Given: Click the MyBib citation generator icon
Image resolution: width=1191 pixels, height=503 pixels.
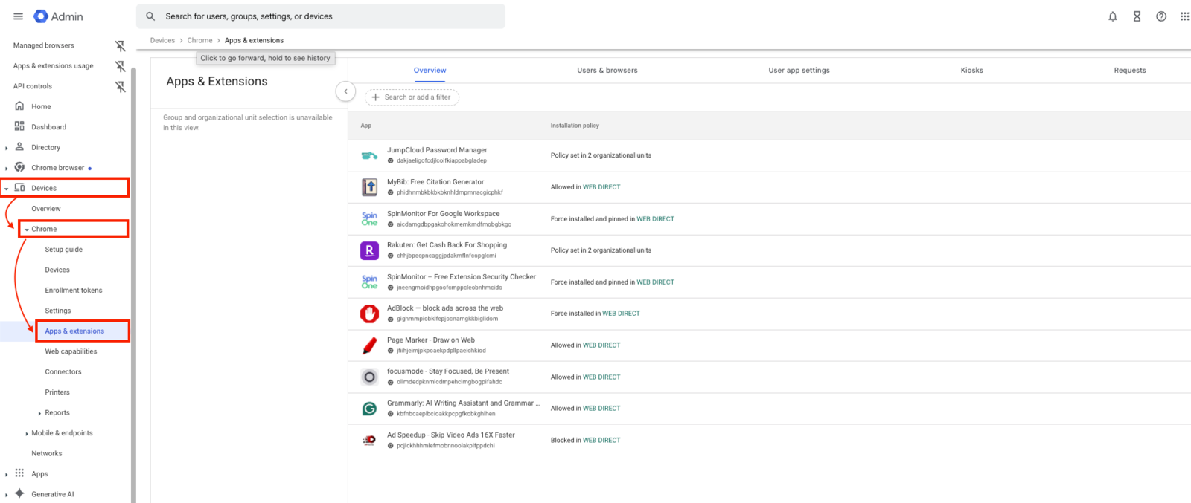Looking at the screenshot, I should pyautogui.click(x=369, y=187).
